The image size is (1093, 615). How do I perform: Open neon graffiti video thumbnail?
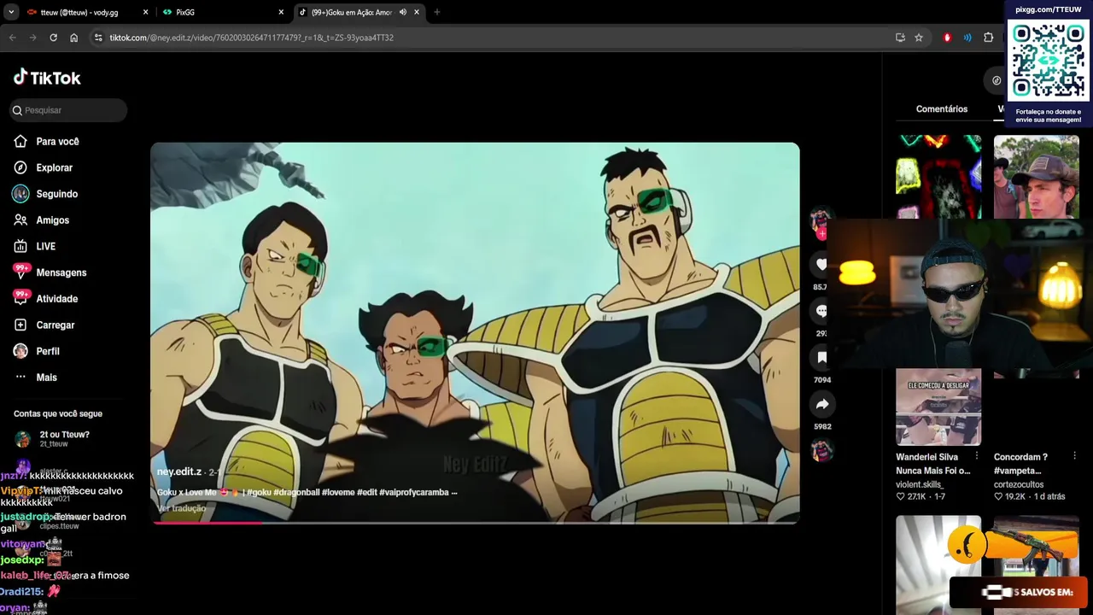tap(938, 177)
